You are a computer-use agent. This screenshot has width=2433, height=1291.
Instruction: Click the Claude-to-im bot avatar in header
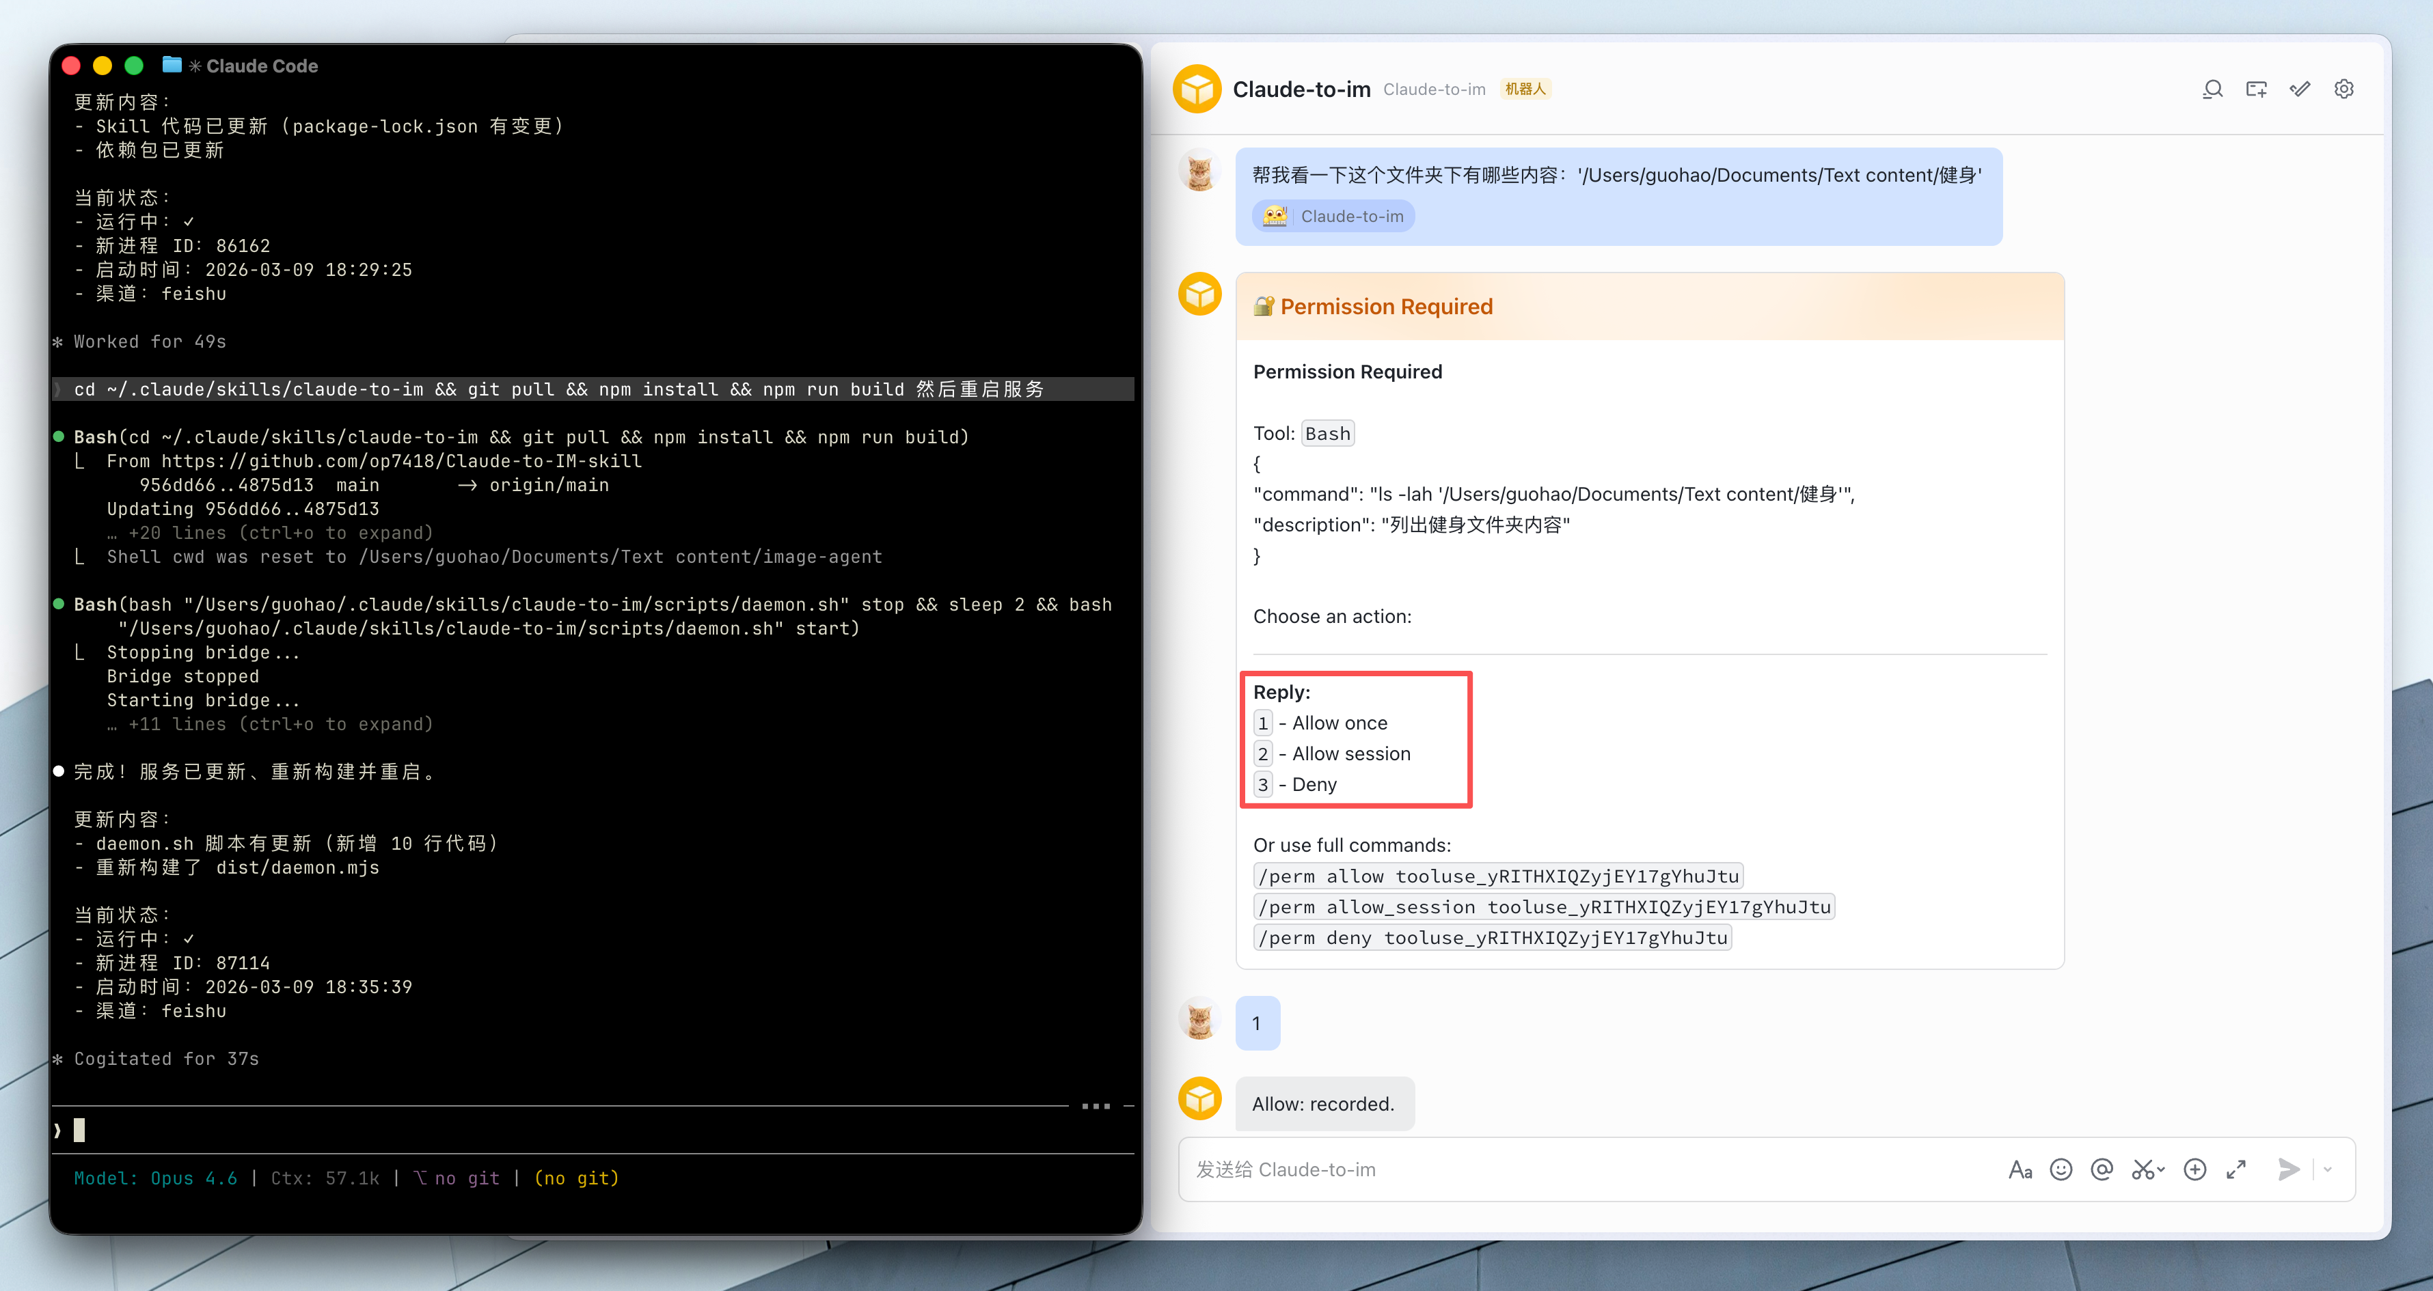pos(1197,89)
